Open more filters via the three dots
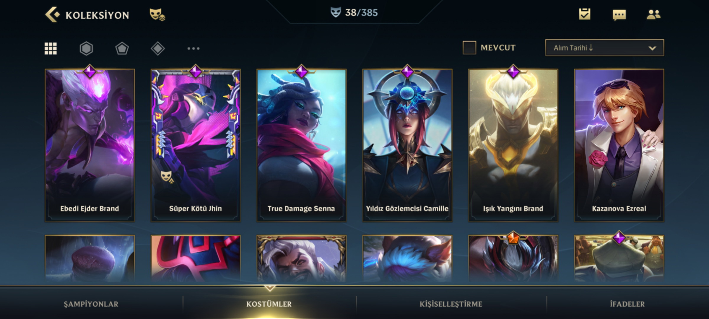709x319 pixels. [x=193, y=48]
